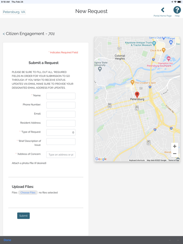183x244 pixels.
Task: Go back with Portal Home Page arrow
Action: click(x=163, y=10)
